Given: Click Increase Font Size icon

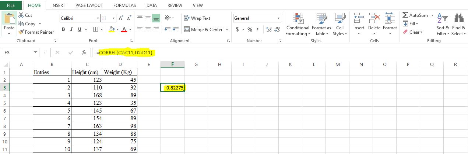Looking at the screenshot, I should point(121,18).
